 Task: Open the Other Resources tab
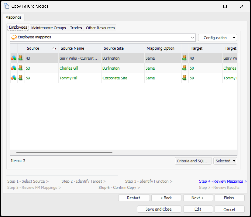pos(100,28)
